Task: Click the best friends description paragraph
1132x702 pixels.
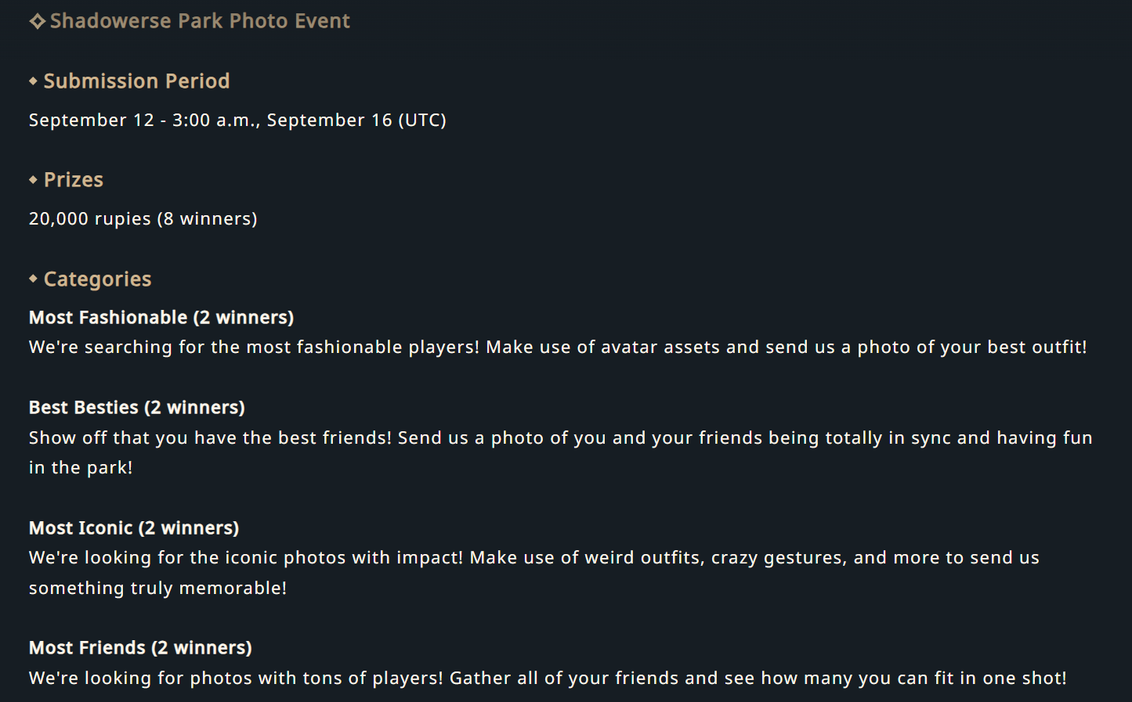Action: tap(561, 452)
